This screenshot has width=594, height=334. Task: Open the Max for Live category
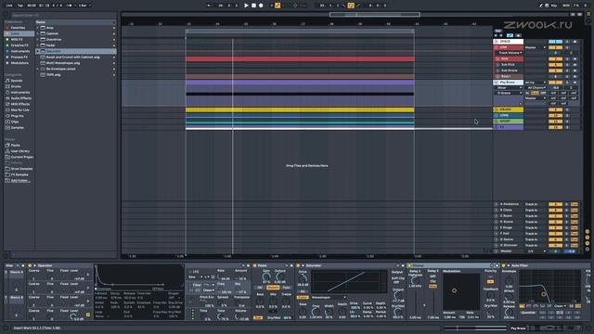(x=19, y=109)
